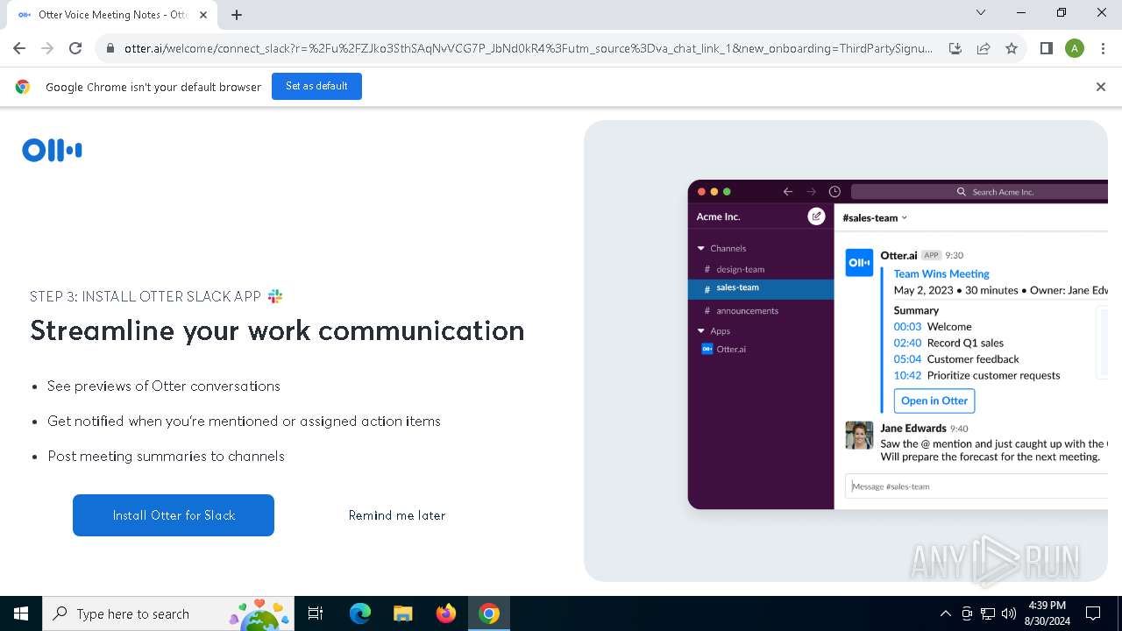
Task: Open network status tray icon
Action: click(988, 613)
